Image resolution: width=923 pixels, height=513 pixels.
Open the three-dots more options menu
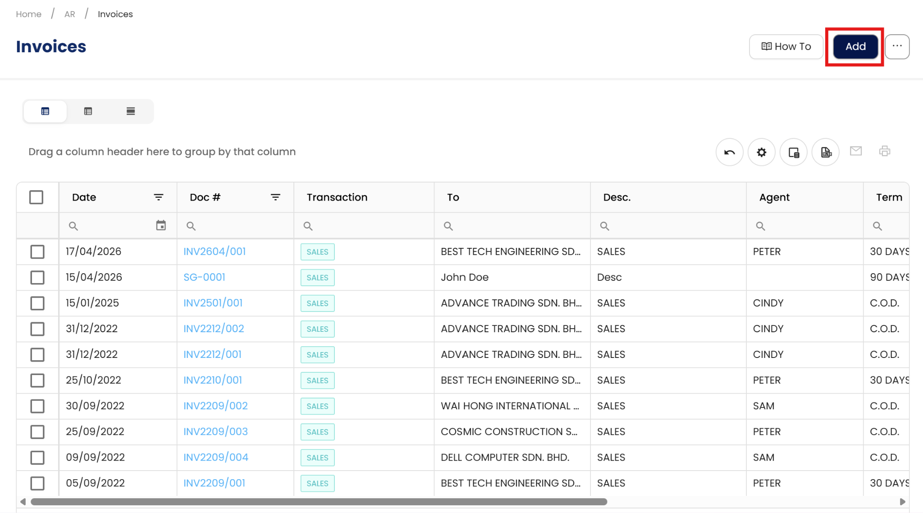[x=897, y=46]
